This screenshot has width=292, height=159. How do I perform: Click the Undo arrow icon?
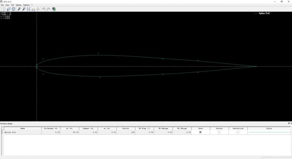point(44,9)
